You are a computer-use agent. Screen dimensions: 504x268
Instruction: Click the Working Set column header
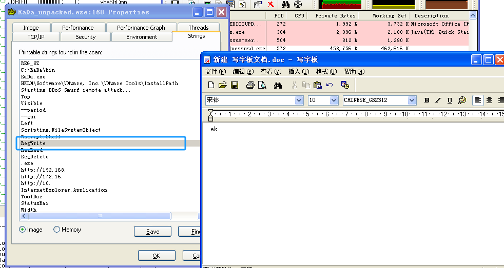click(384, 15)
